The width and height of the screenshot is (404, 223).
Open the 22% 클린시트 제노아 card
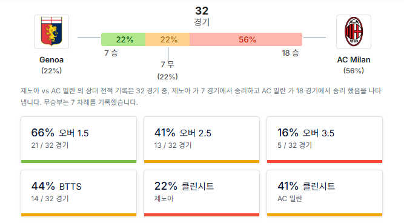(x=202, y=193)
